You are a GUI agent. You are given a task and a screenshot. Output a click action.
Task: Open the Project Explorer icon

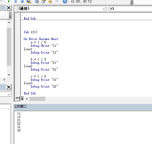coord(37,1)
